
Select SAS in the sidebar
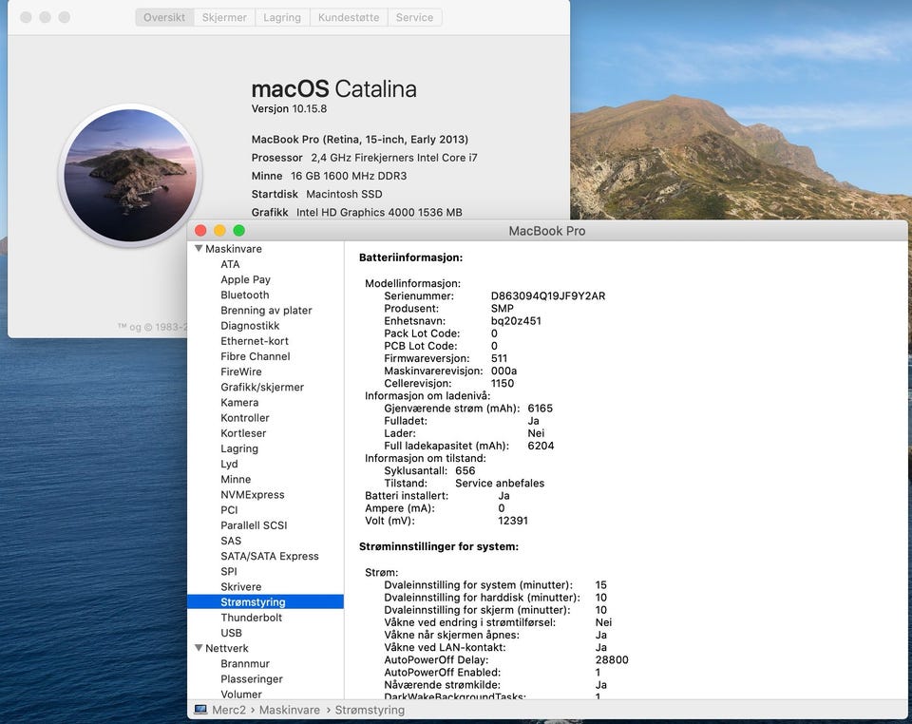231,541
